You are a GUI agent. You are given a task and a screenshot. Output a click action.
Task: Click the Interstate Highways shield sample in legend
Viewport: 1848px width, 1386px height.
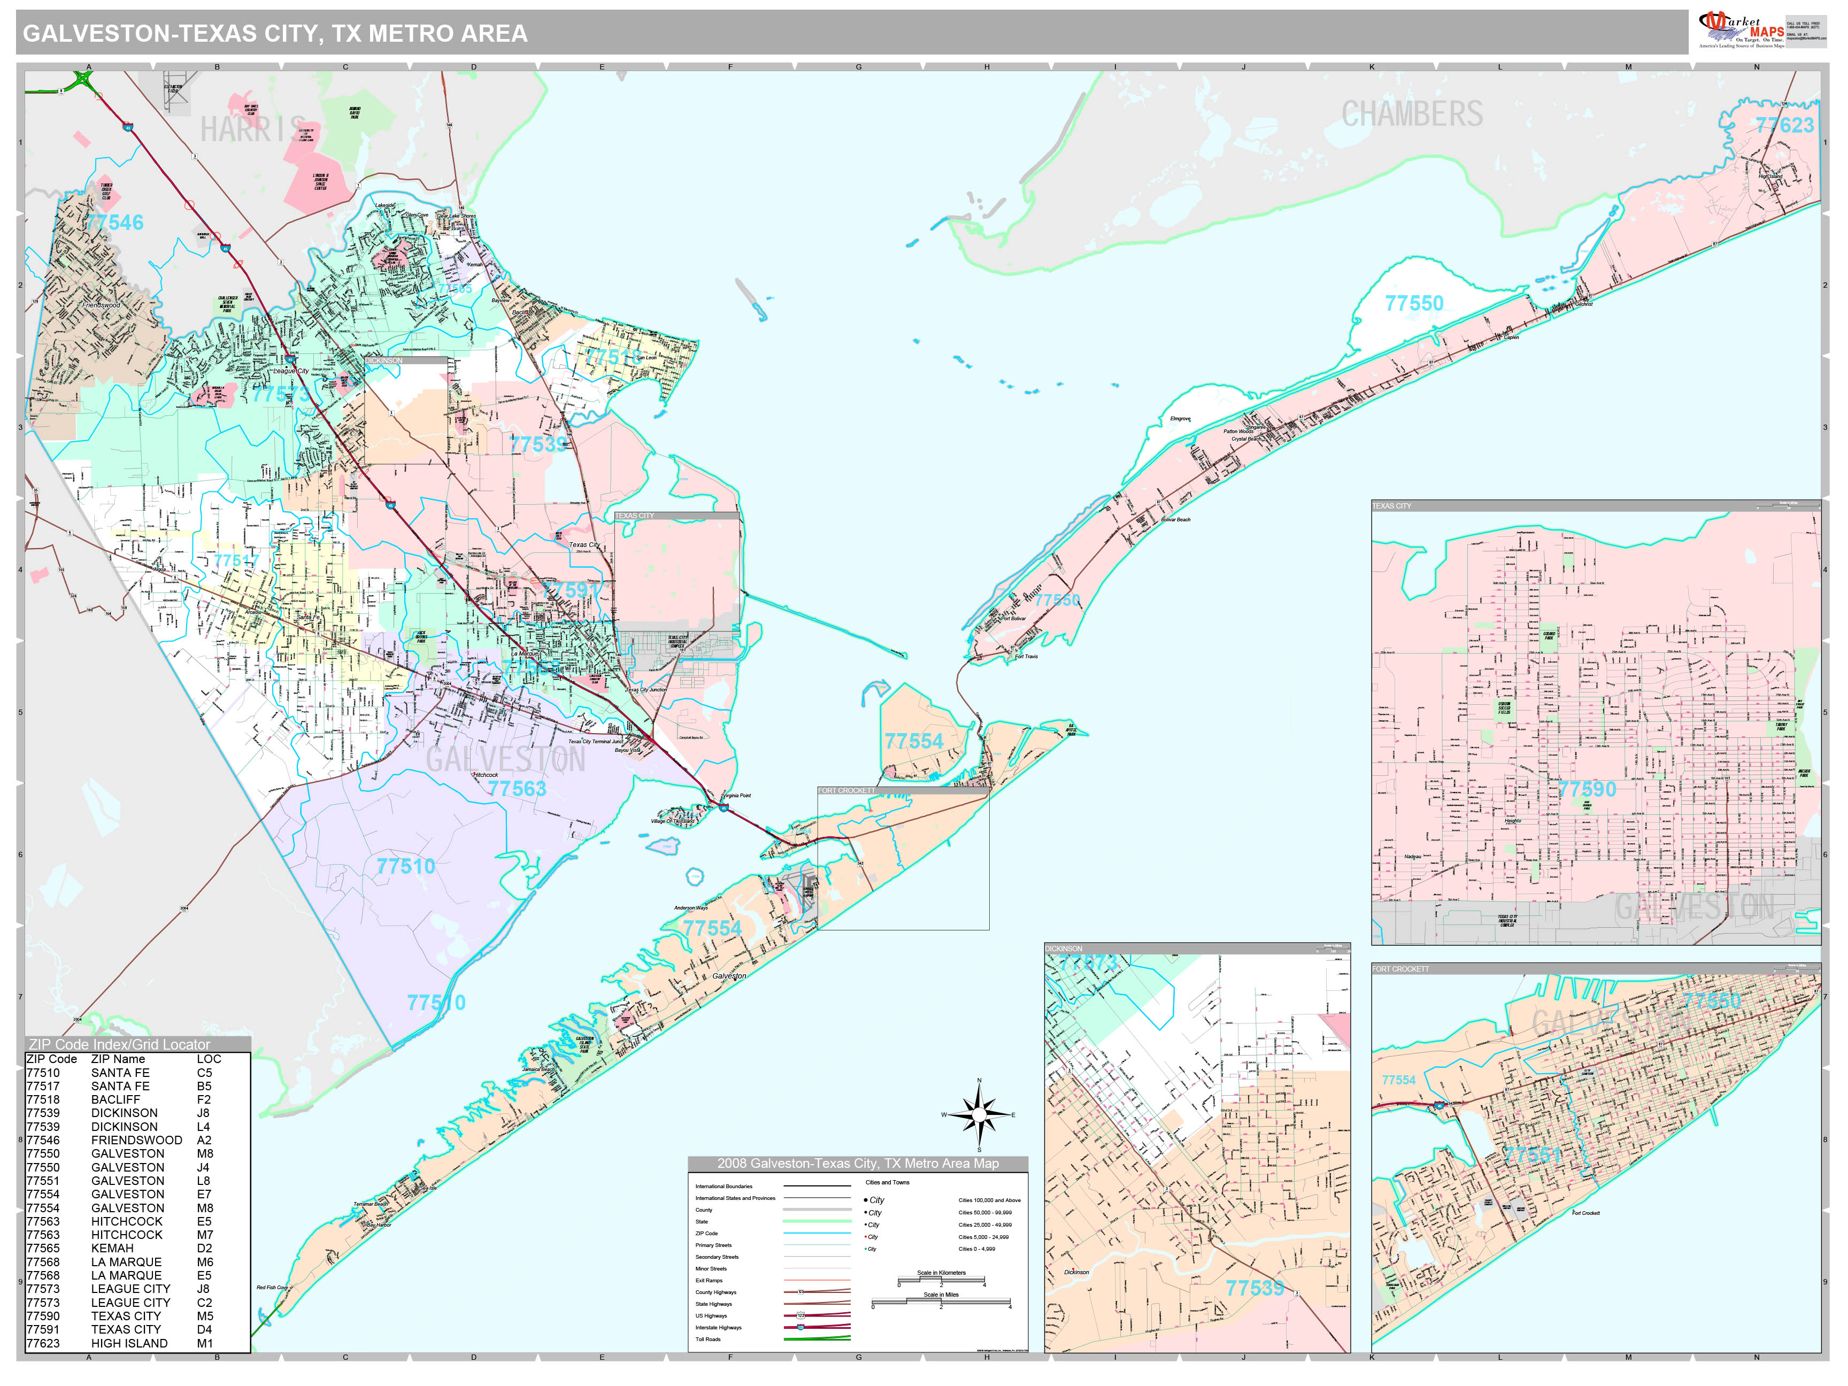(799, 1328)
